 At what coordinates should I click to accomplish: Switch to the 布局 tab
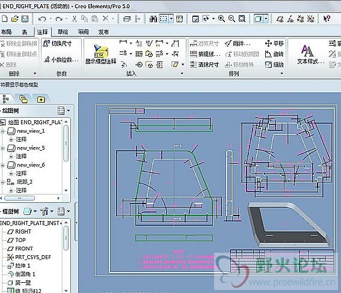(6, 32)
